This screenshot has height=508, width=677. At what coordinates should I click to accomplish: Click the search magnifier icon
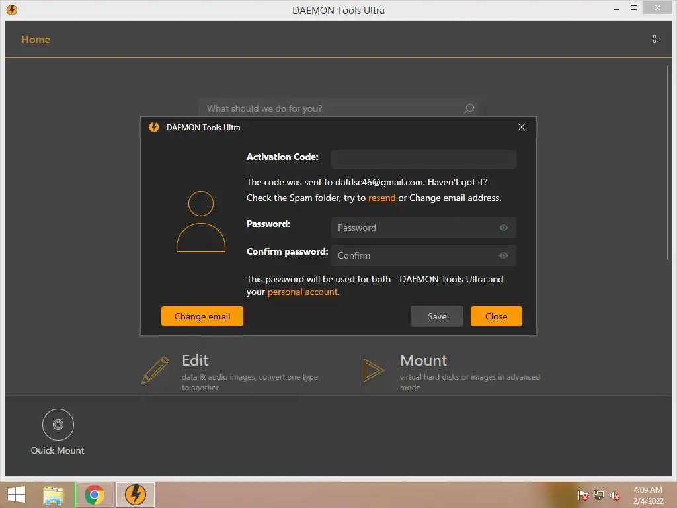point(469,108)
